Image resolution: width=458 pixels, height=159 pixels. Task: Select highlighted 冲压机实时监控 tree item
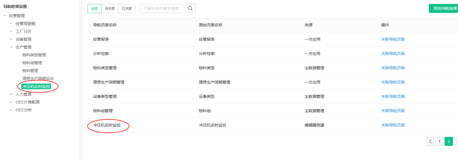coord(36,86)
